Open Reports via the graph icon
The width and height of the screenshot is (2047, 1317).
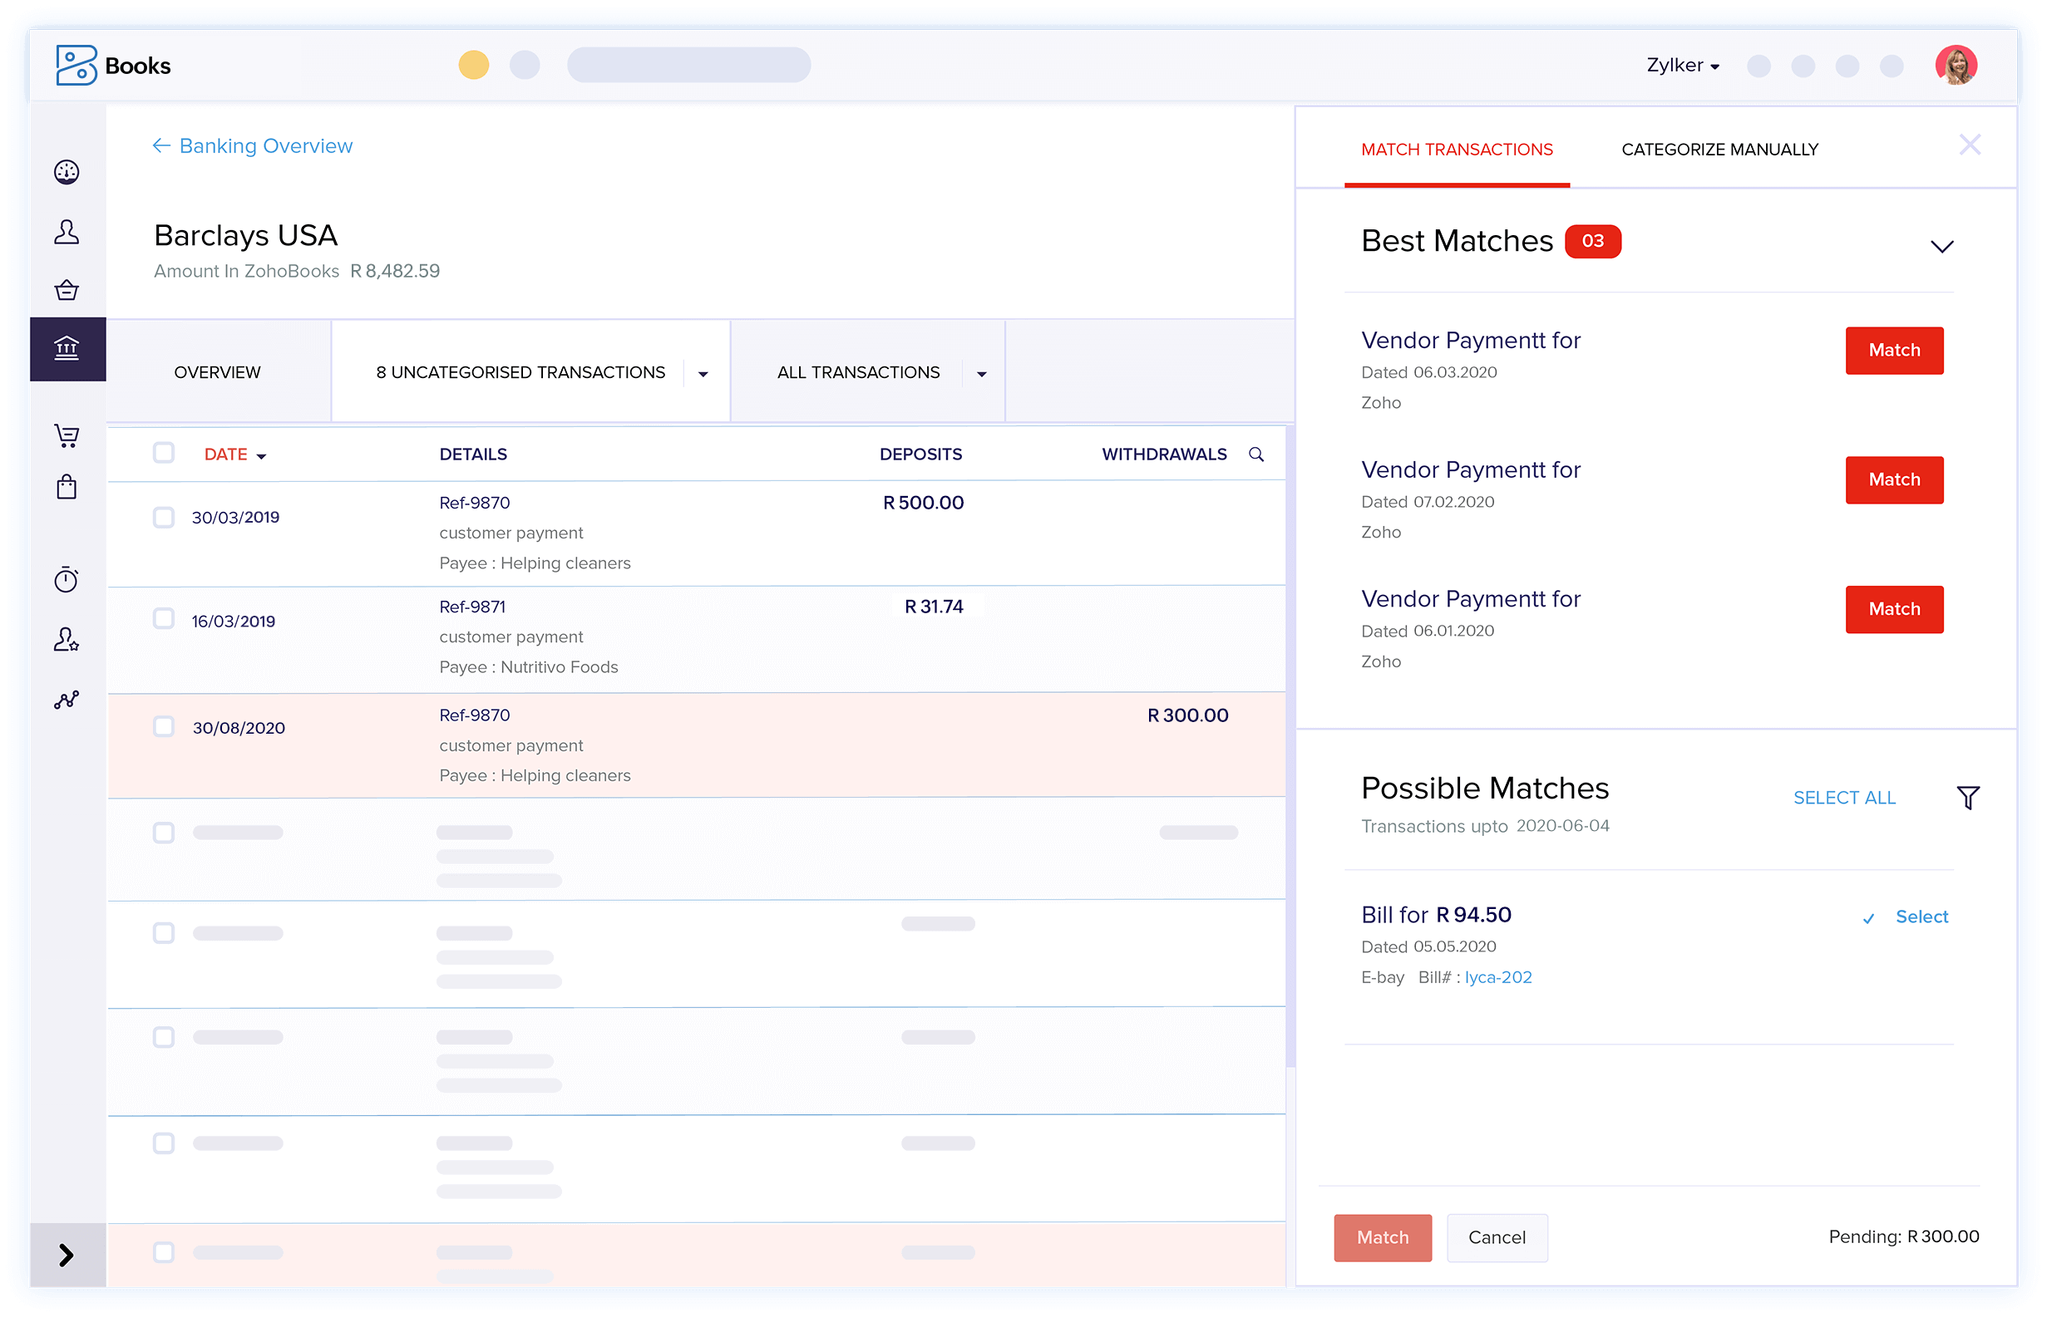point(67,700)
